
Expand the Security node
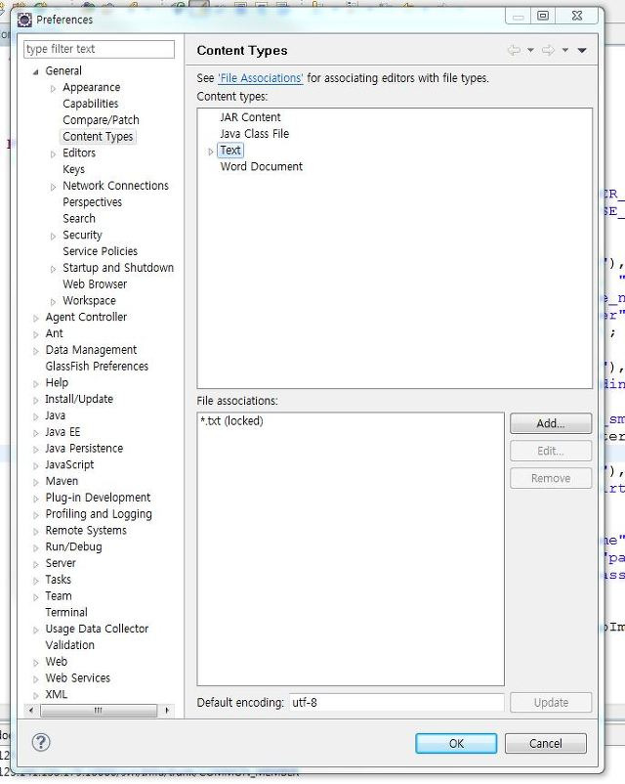point(53,236)
